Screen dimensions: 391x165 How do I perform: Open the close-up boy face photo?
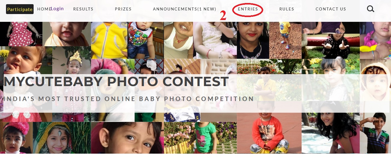pyautogui.click(x=128, y=137)
